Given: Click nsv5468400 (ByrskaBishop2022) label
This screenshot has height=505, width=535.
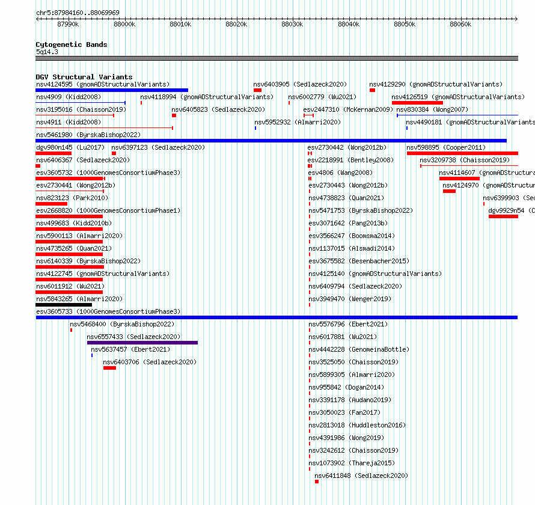Looking at the screenshot, I should [122, 324].
